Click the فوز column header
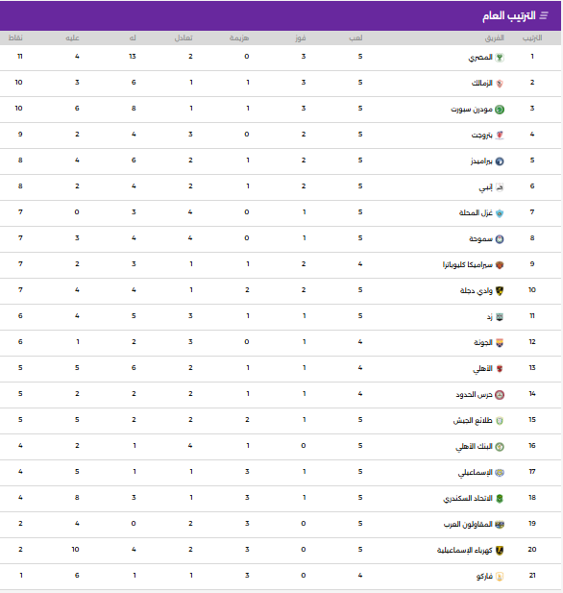Image resolution: width=563 pixels, height=593 pixels. coord(301,37)
